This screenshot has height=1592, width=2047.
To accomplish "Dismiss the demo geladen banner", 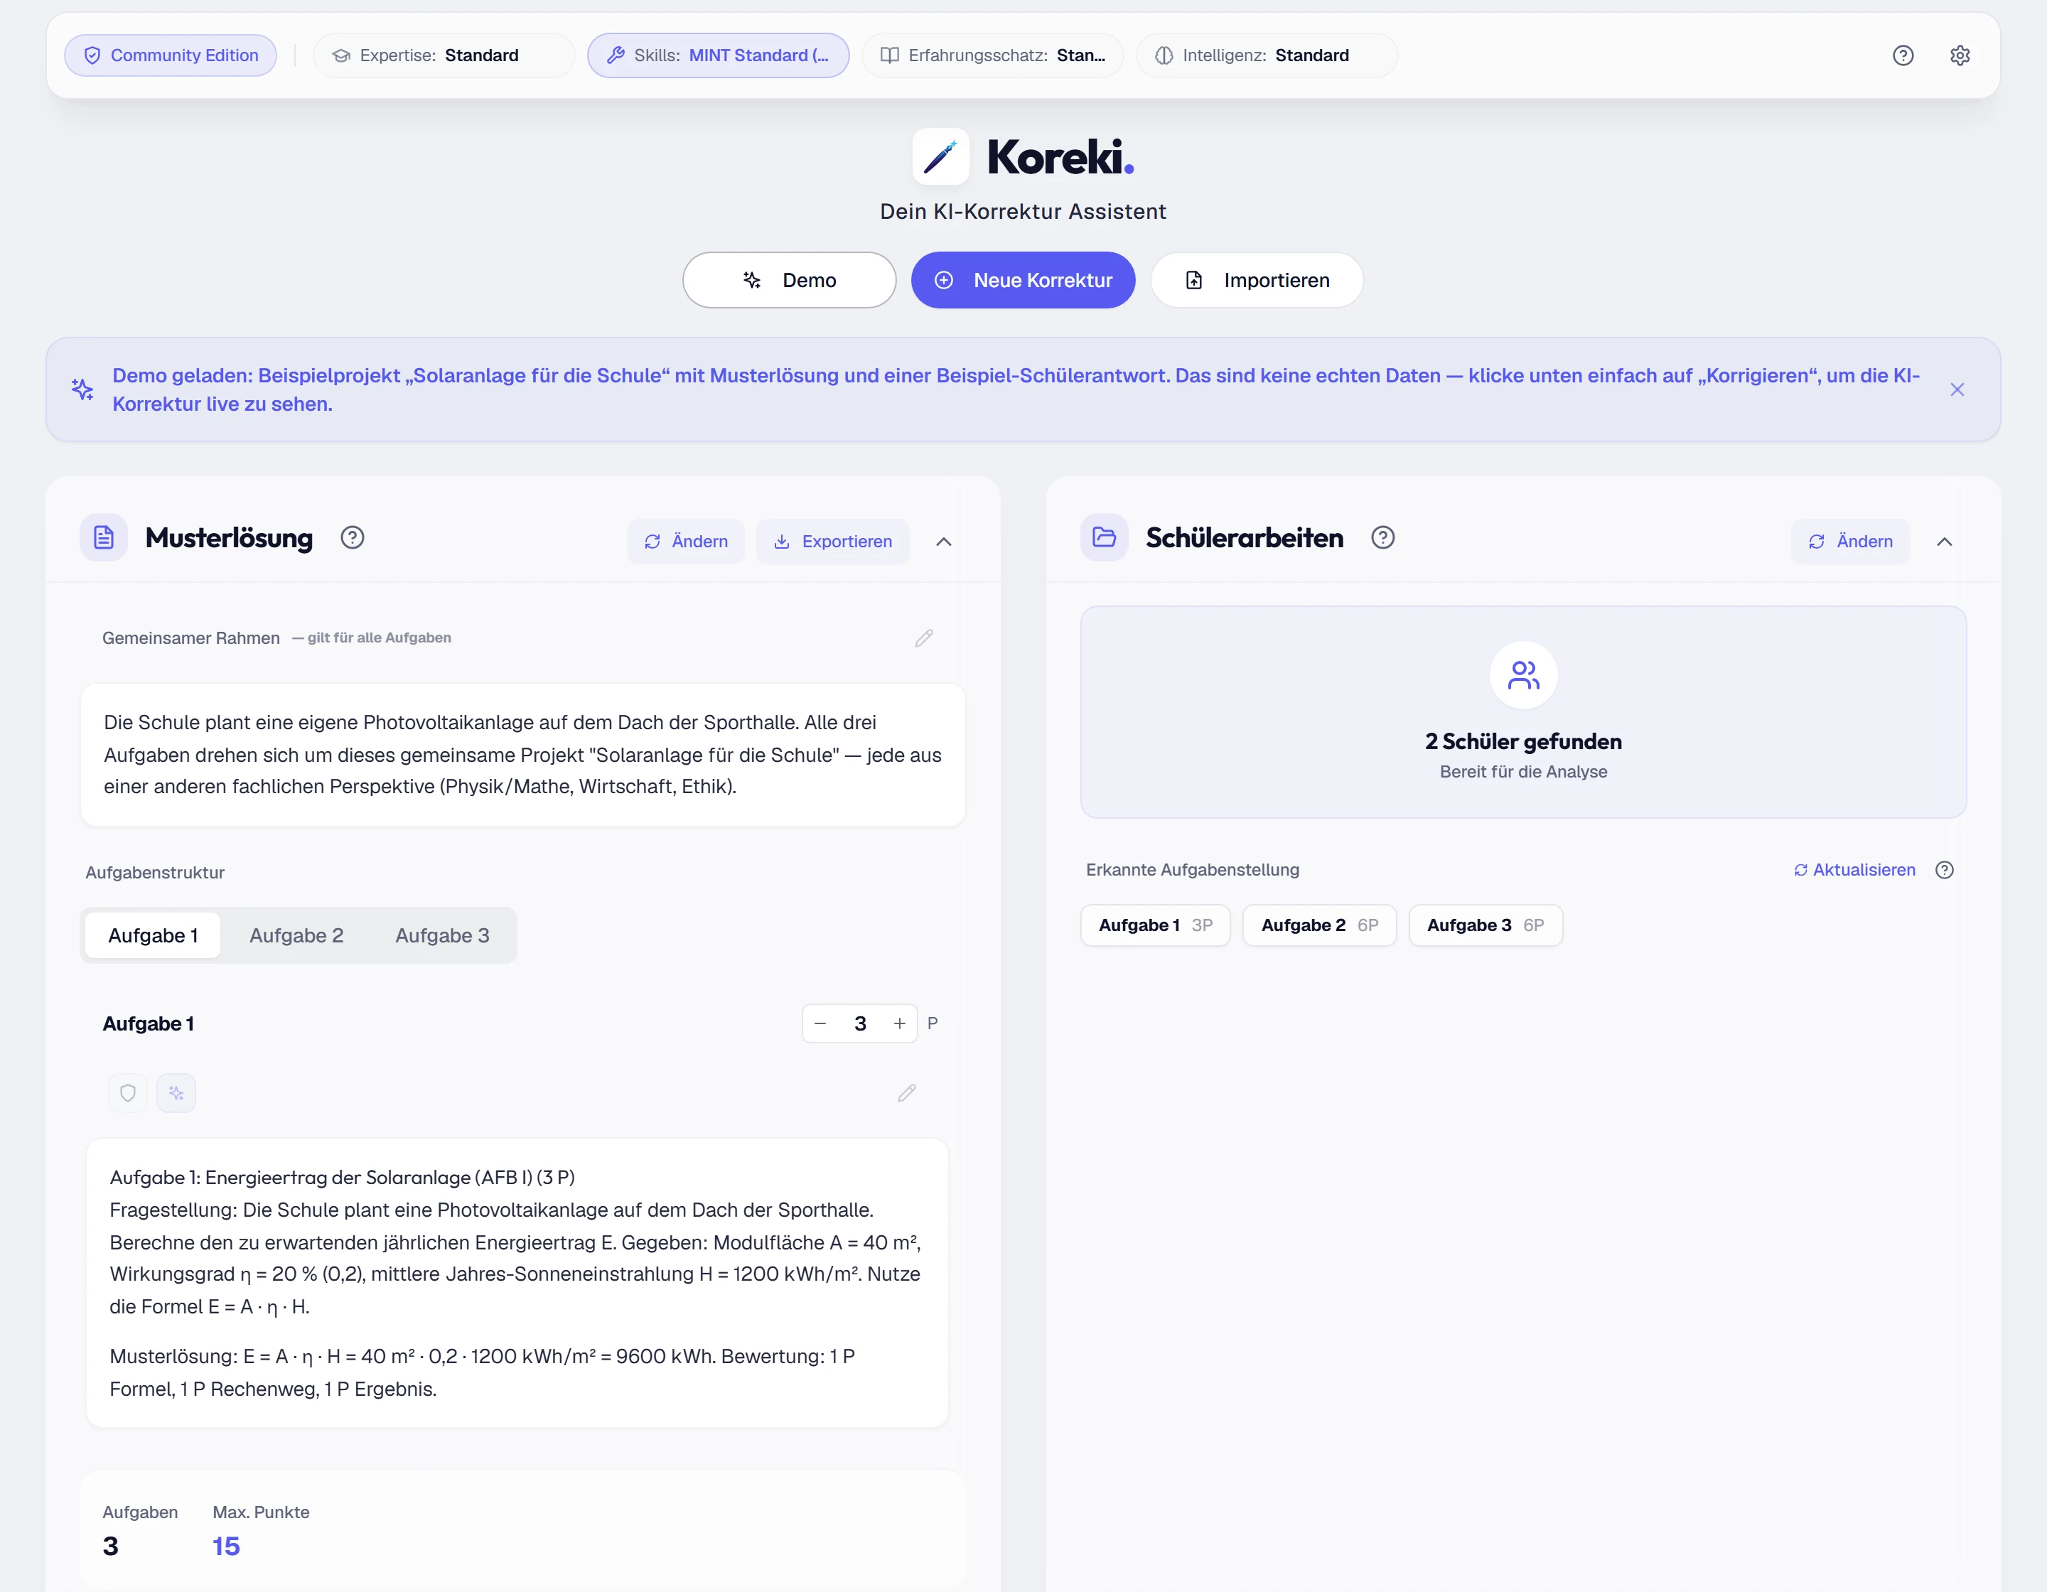I will click(1957, 389).
